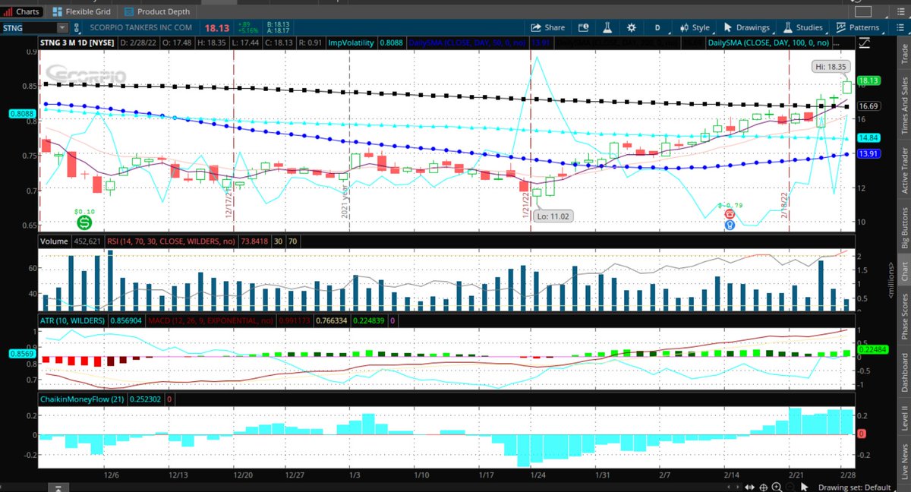This screenshot has width=911, height=492.
Task: Open the Drawings menu
Action: point(747,27)
